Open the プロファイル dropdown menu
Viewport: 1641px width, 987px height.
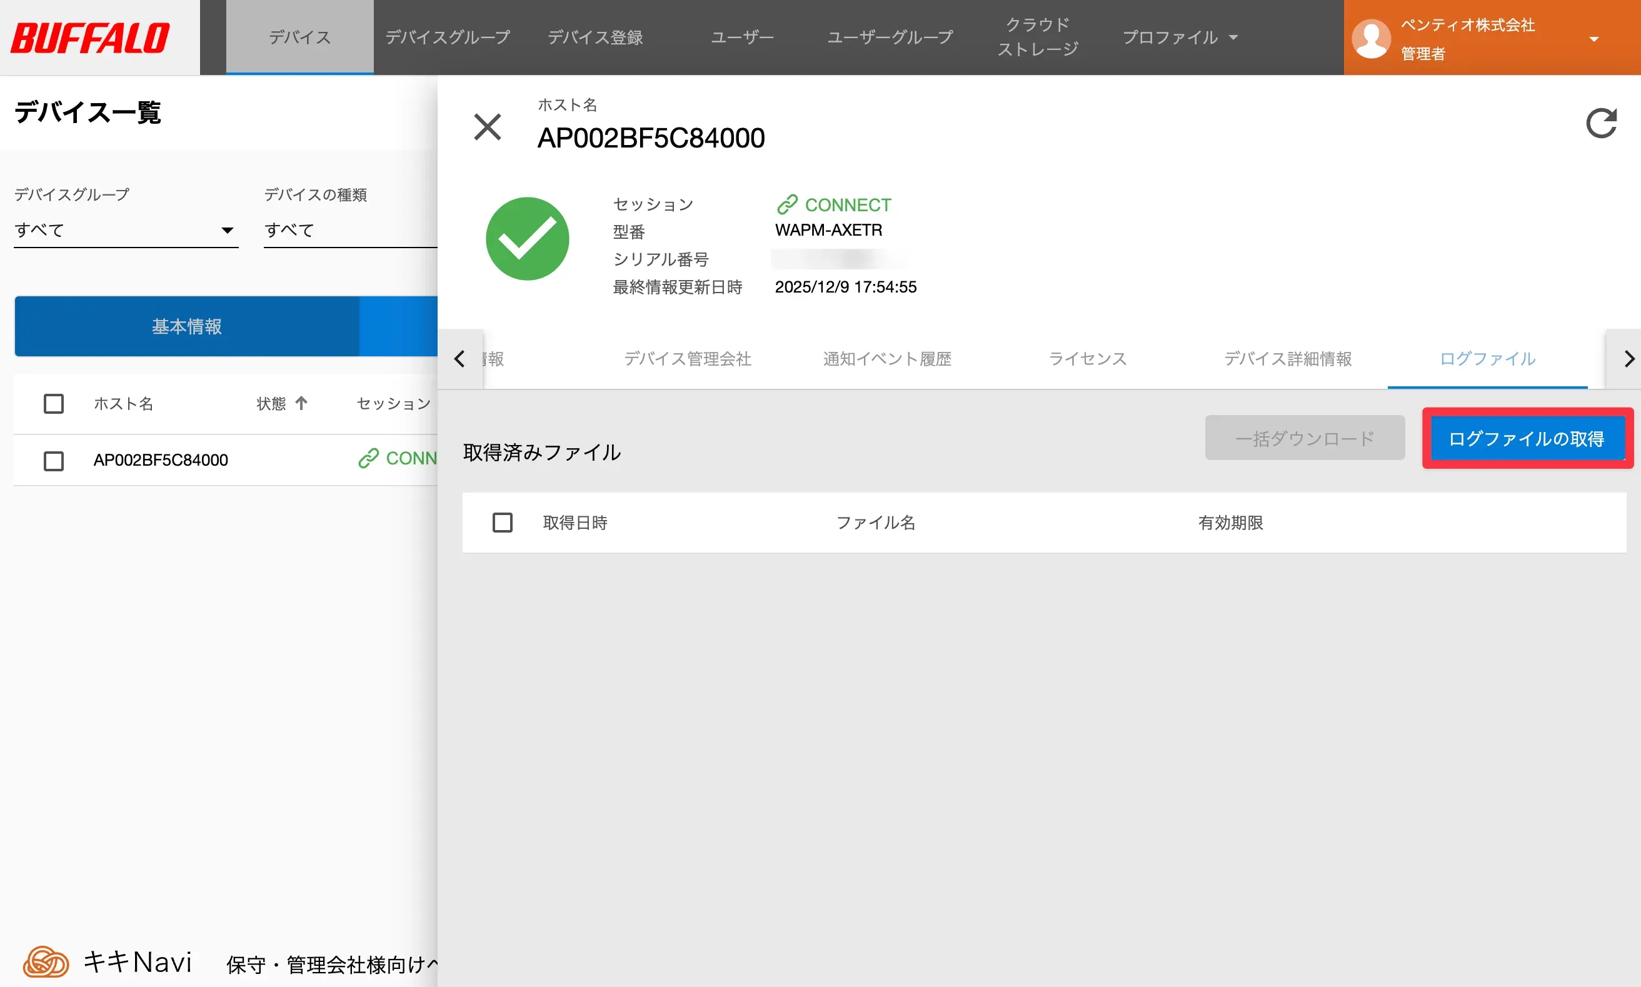coord(1180,38)
